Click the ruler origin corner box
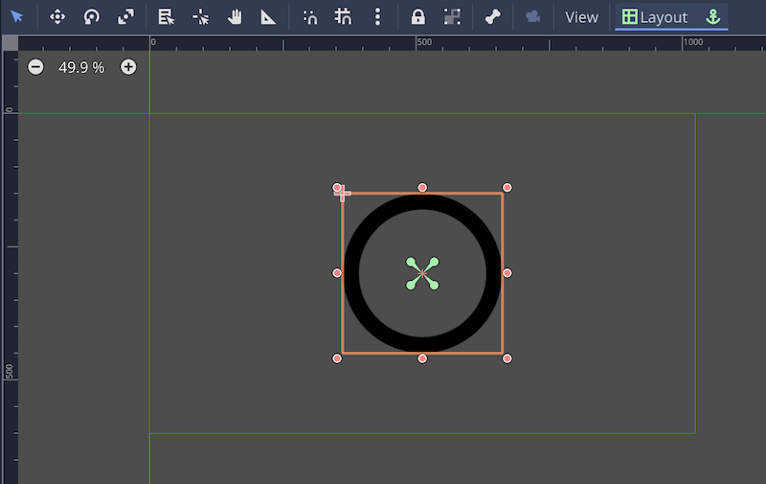The width and height of the screenshot is (766, 484). click(x=11, y=43)
